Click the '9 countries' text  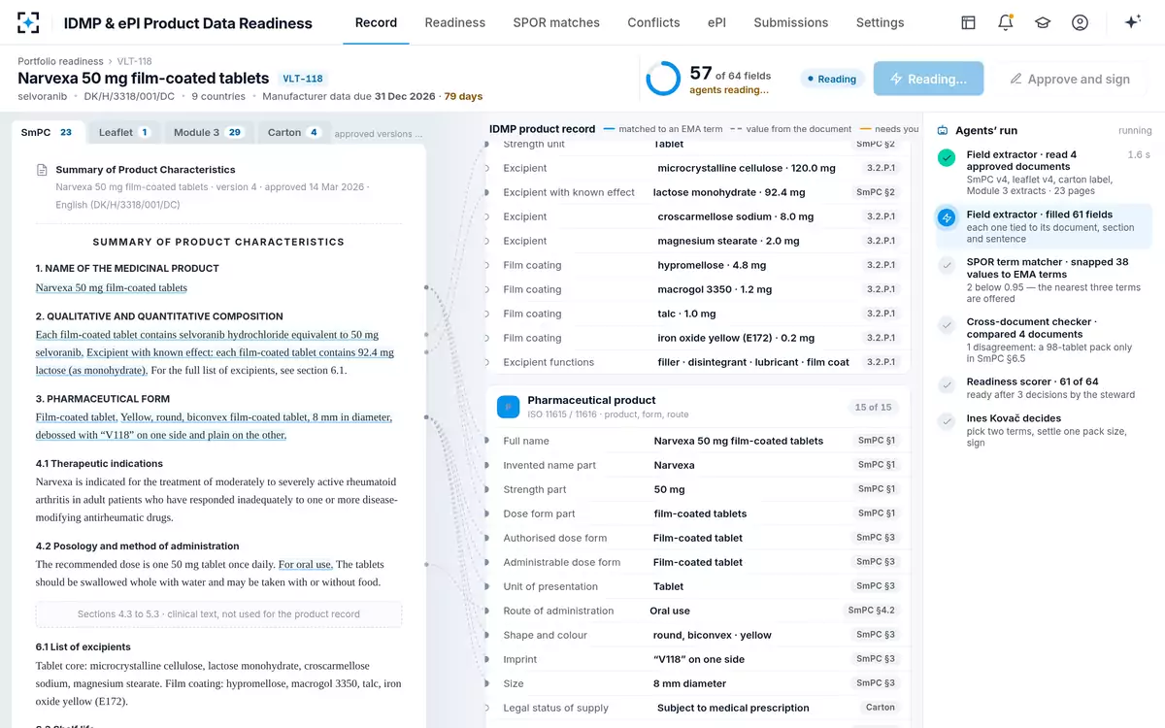point(217,96)
